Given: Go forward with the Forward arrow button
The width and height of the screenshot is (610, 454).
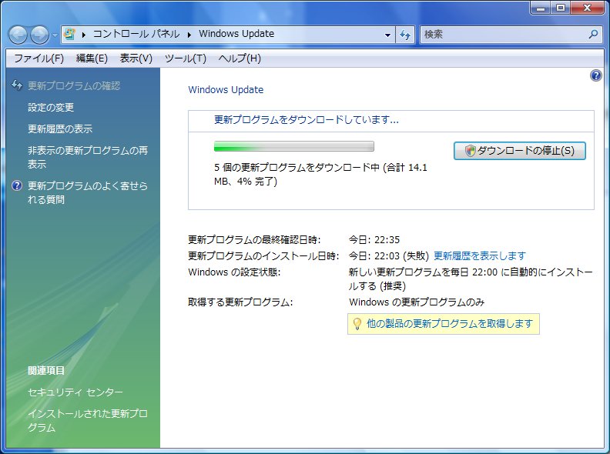Looking at the screenshot, I should (40, 35).
